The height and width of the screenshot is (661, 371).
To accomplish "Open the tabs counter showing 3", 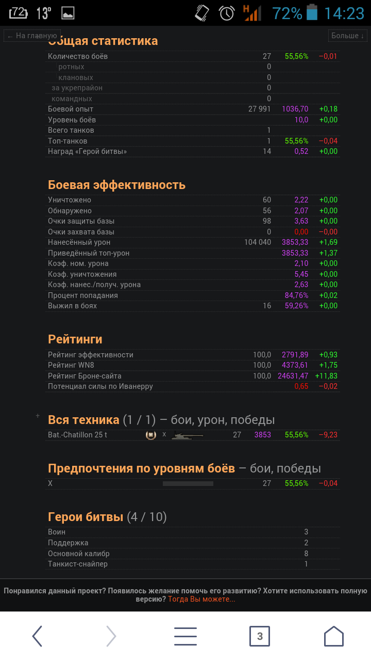I will point(260,636).
